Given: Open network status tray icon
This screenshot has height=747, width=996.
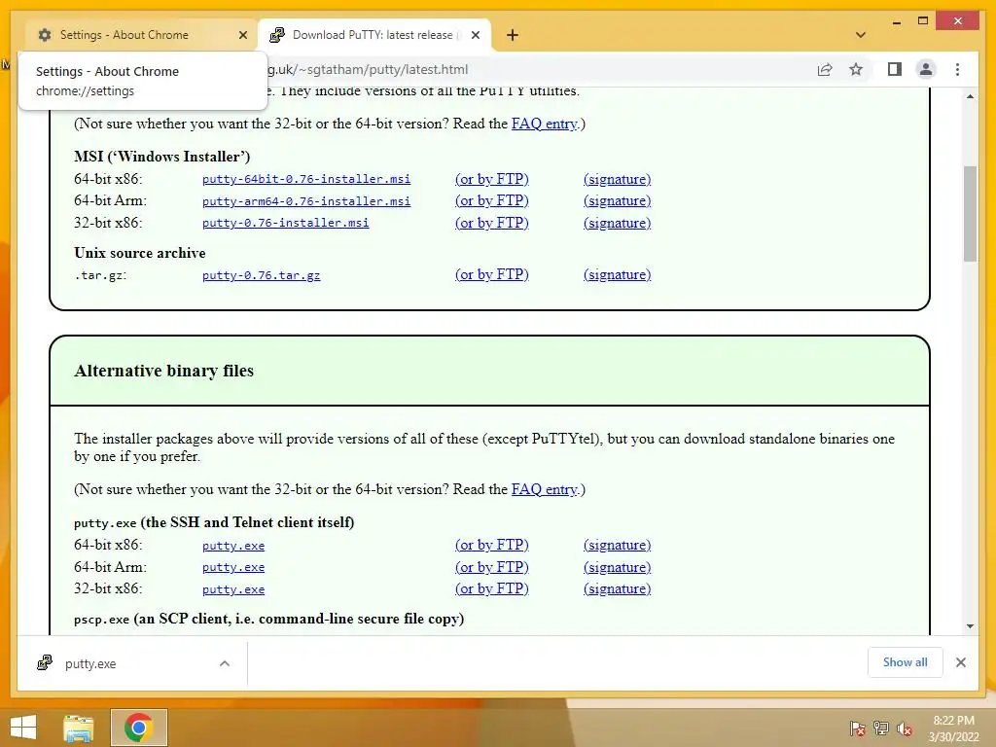Looking at the screenshot, I should click(881, 729).
